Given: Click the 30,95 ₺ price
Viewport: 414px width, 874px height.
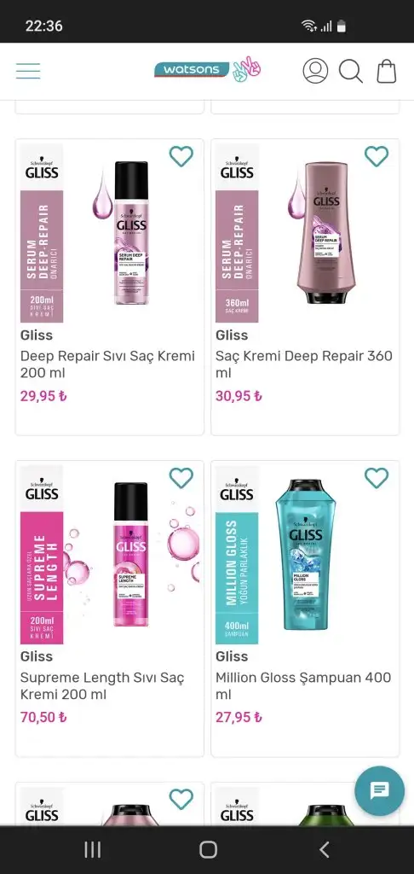Looking at the screenshot, I should (239, 396).
